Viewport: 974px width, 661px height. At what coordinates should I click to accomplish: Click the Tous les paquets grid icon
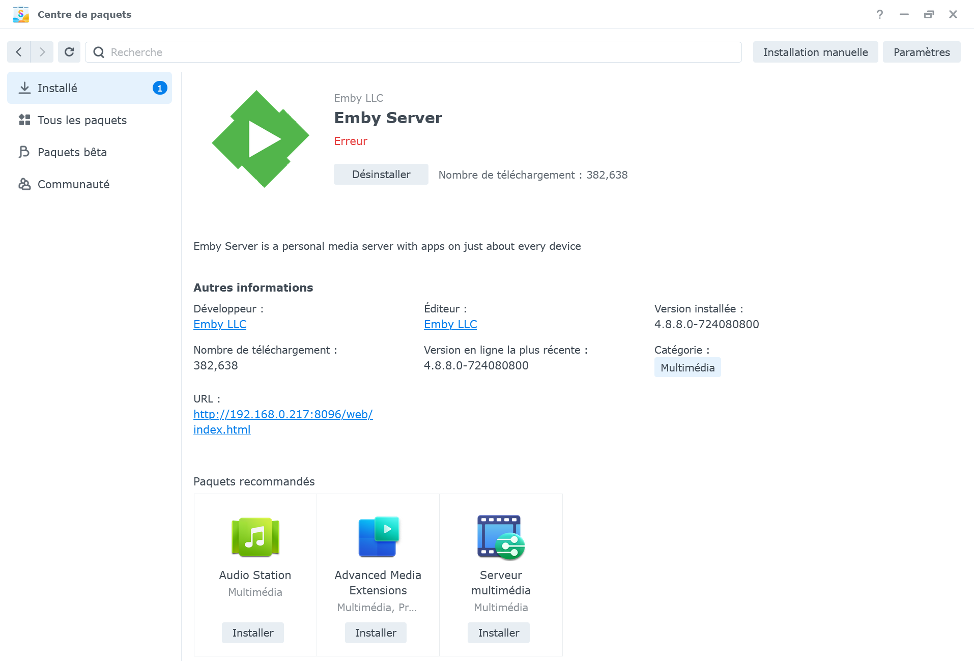click(24, 120)
